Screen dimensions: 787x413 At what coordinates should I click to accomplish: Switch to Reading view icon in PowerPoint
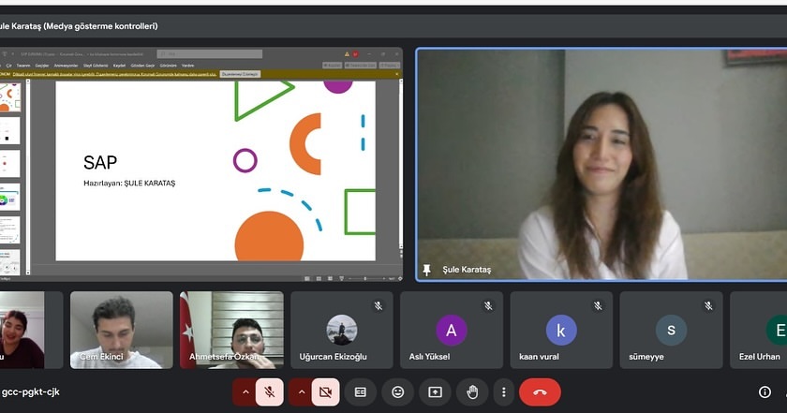click(330, 278)
